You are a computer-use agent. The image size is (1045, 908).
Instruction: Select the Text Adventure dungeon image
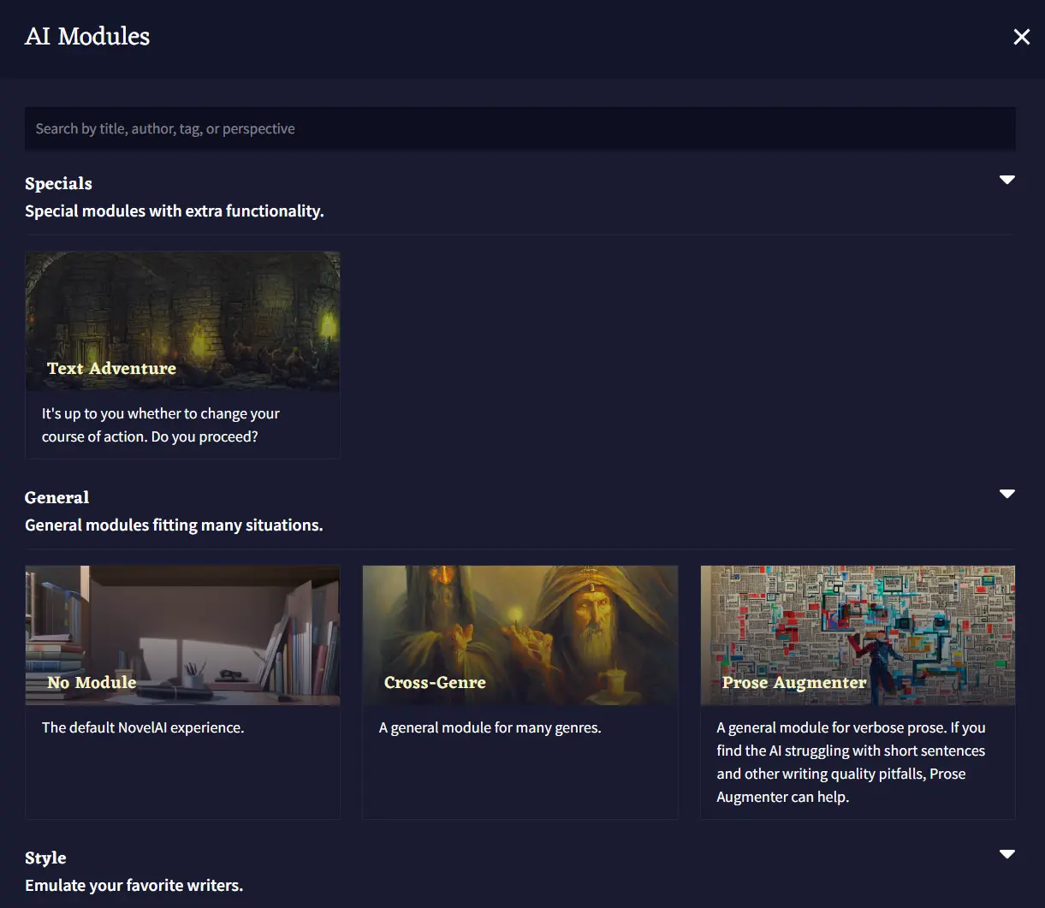click(182, 308)
